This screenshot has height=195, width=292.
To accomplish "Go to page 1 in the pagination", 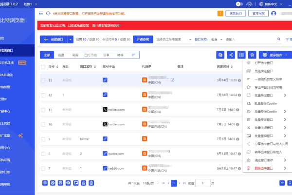I will (x=174, y=183).
